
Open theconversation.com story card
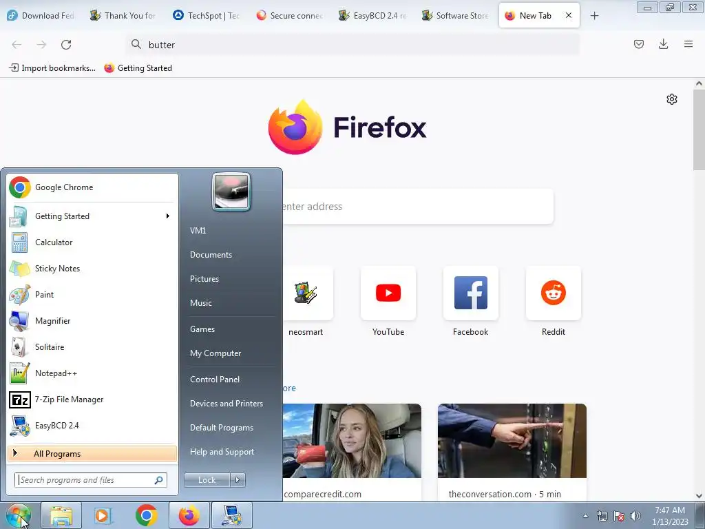(x=512, y=452)
